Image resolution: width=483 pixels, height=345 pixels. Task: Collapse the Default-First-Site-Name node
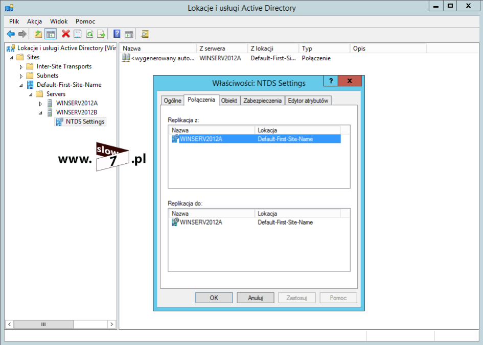[21, 85]
